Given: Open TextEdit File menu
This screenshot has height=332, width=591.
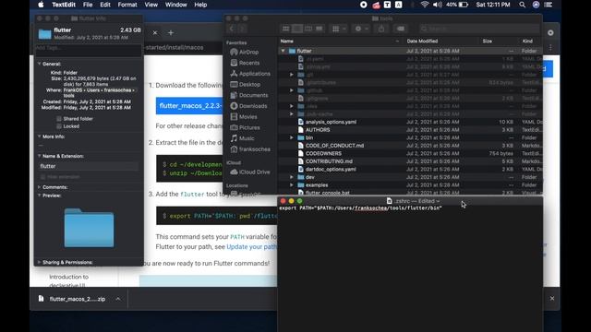Looking at the screenshot, I should 88,5.
